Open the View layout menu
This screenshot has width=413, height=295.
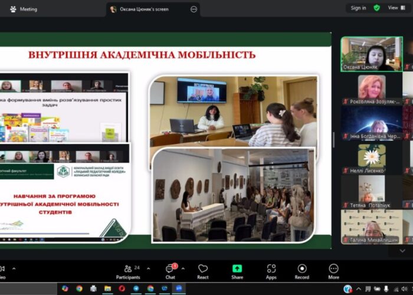click(x=395, y=8)
